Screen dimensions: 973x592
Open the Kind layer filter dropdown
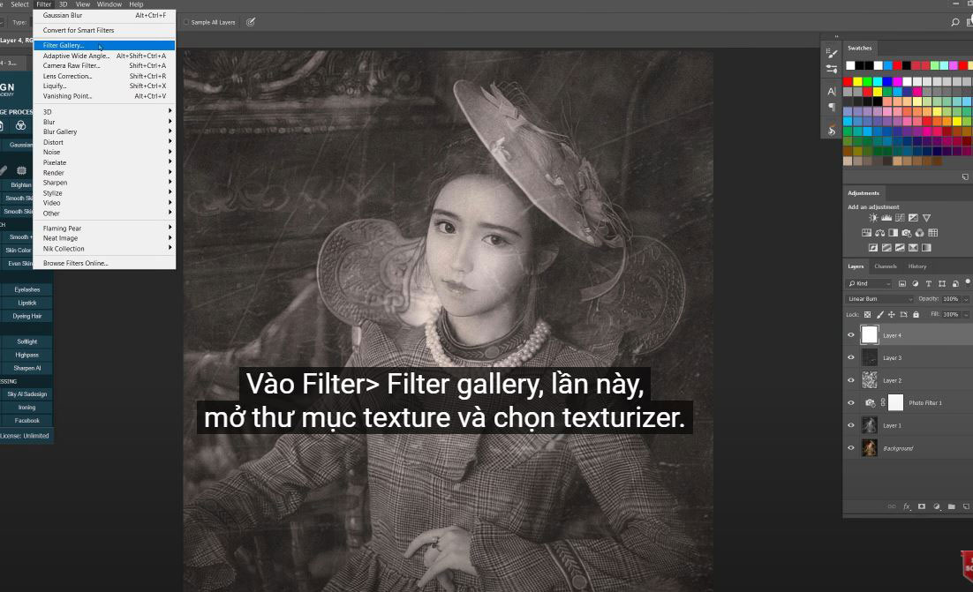click(870, 283)
